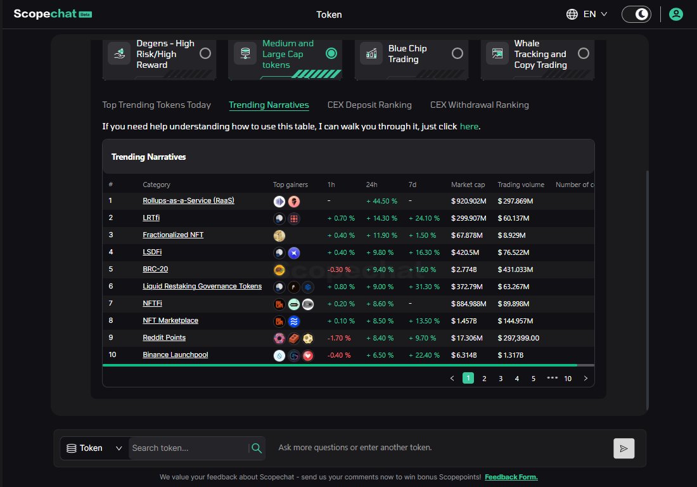The height and width of the screenshot is (487, 697).
Task: Open Binance Launchpool category link
Action: click(175, 354)
